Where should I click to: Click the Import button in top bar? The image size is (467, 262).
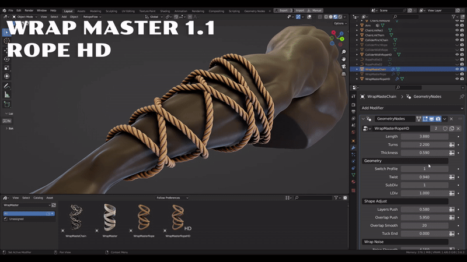298,10
